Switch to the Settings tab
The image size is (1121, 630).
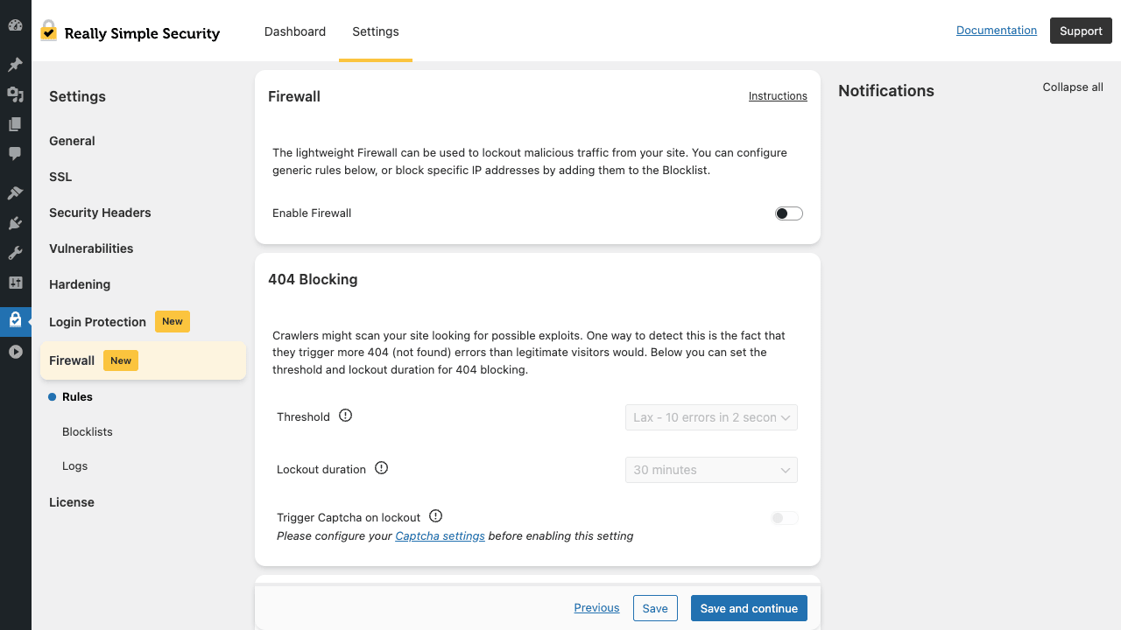pos(376,31)
